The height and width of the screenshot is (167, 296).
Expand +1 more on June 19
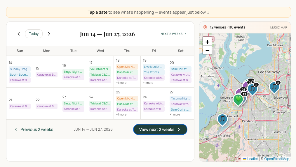pyautogui.click(x=148, y=83)
